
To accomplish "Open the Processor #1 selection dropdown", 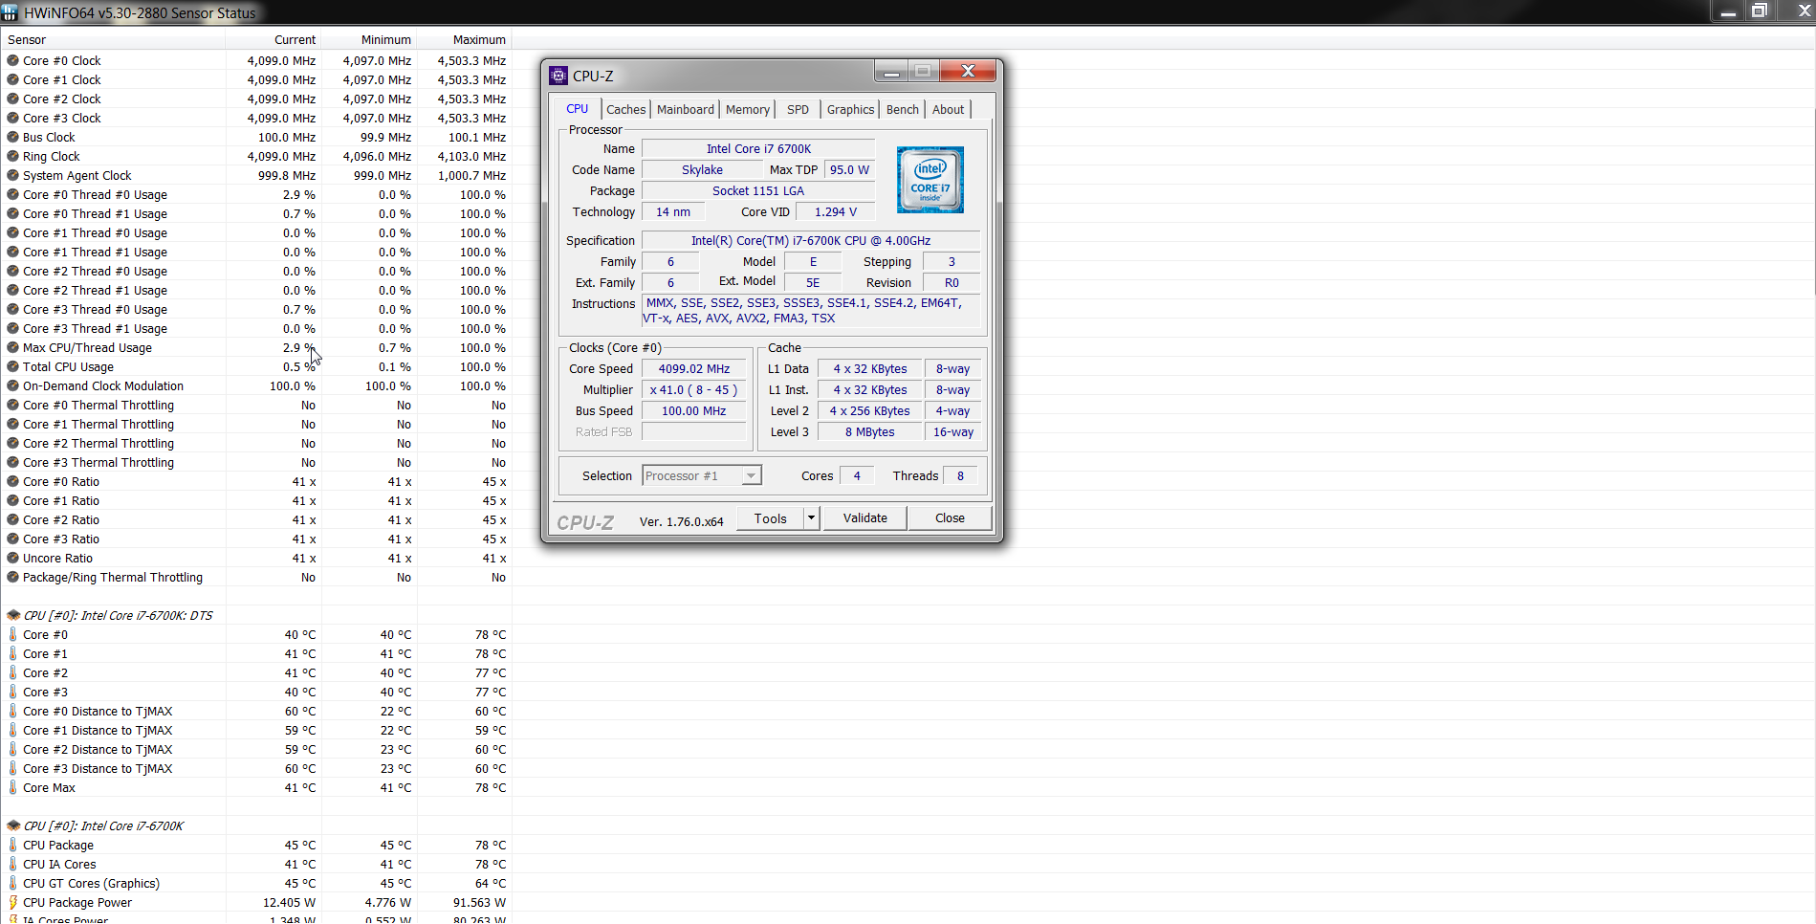I will coord(702,476).
